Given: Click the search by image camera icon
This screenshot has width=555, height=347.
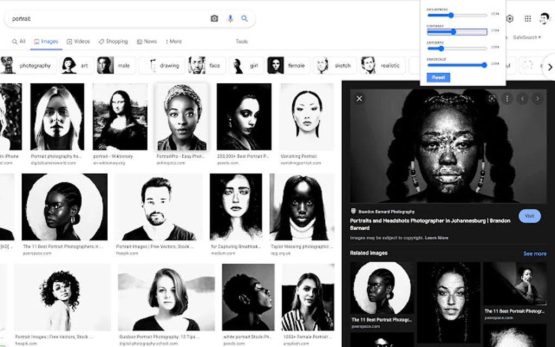Looking at the screenshot, I should tap(214, 18).
